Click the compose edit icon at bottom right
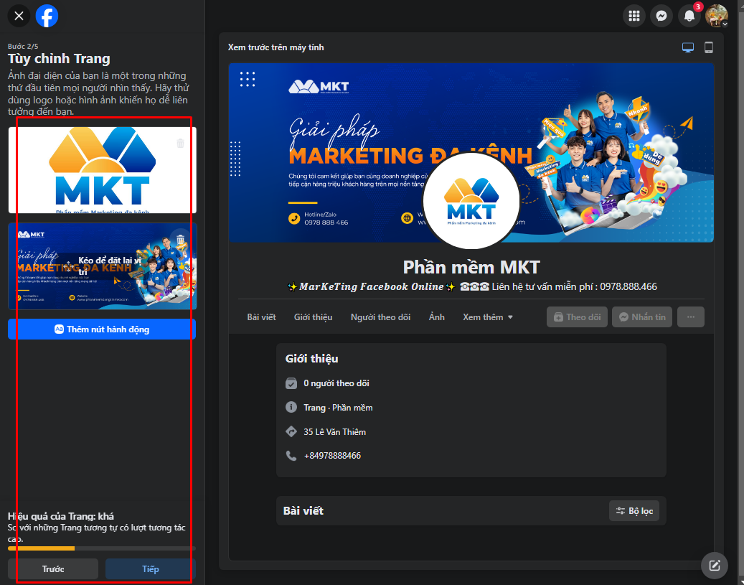This screenshot has width=744, height=585. point(714,565)
